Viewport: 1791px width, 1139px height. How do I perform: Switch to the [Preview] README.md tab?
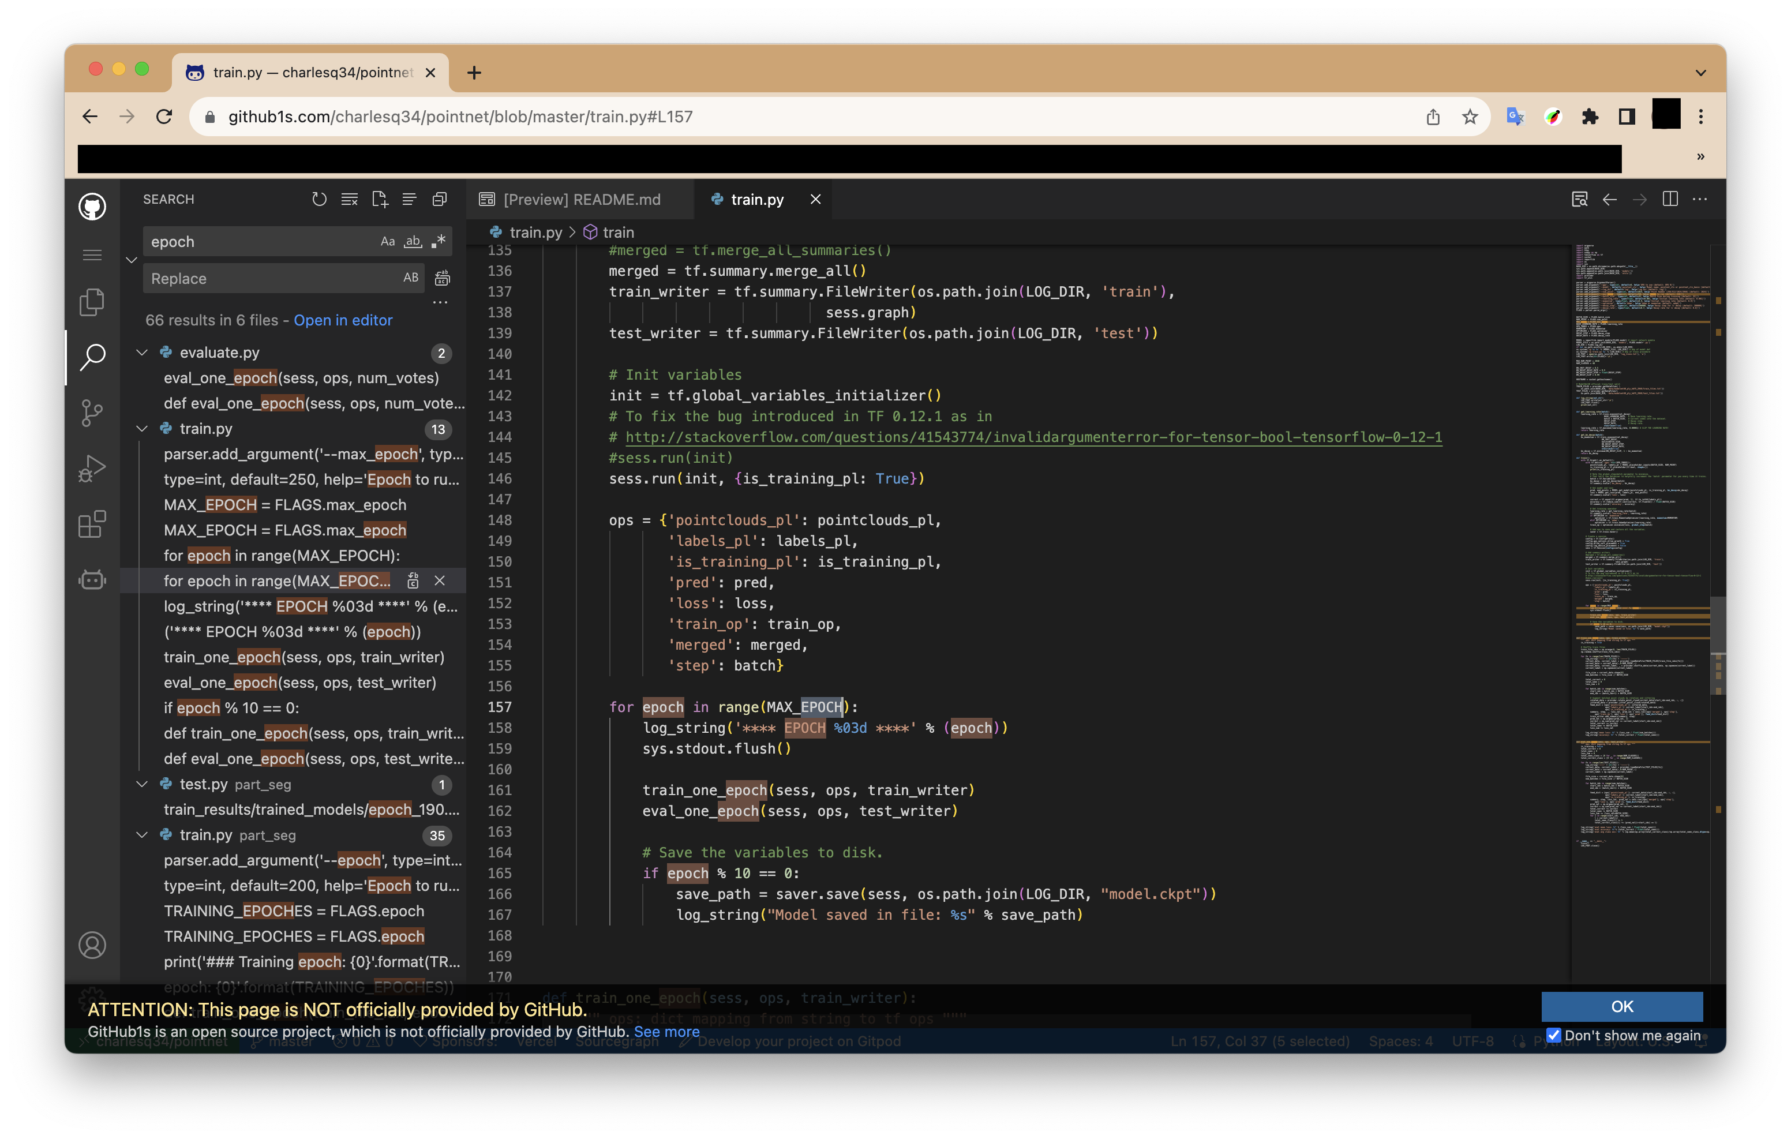tap(581, 200)
